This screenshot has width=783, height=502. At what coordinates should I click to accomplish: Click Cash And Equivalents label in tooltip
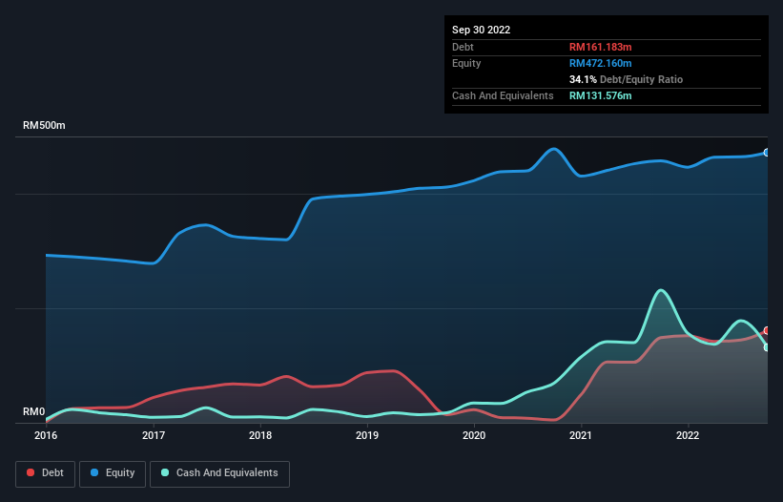503,95
